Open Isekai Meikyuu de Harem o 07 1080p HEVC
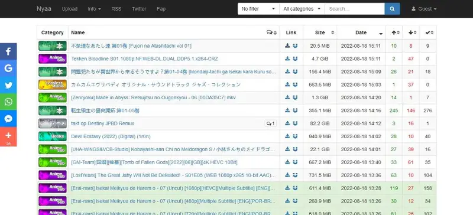The width and height of the screenshot is (473, 215). (x=173, y=188)
